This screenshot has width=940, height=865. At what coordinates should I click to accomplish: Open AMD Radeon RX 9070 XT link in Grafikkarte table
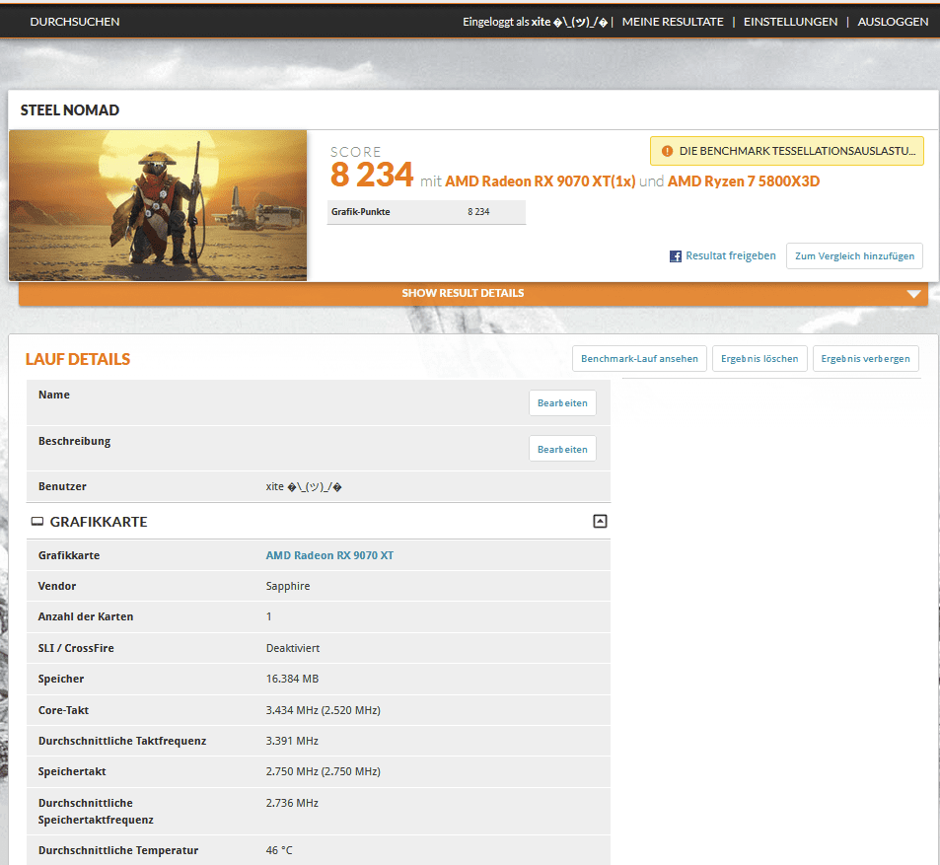[x=329, y=555]
